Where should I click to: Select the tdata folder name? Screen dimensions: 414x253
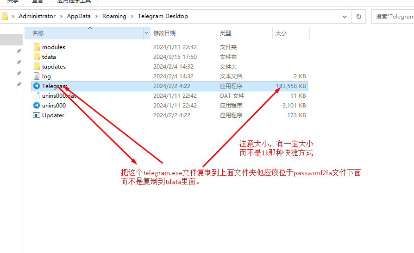[49, 57]
